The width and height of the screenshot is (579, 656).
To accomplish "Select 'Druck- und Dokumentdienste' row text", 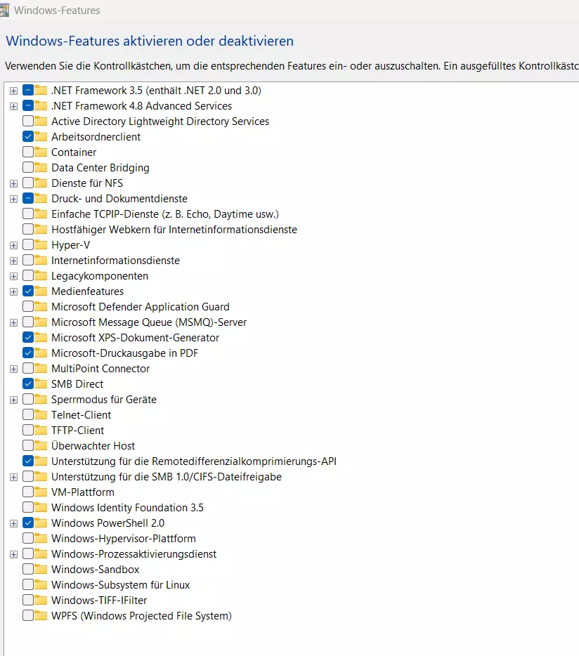I will click(x=119, y=199).
